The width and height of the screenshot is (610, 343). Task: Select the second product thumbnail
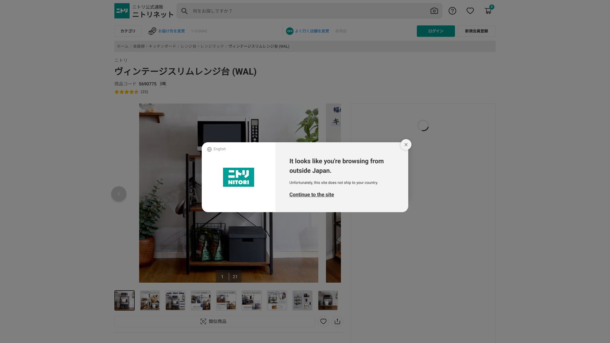coord(150,300)
